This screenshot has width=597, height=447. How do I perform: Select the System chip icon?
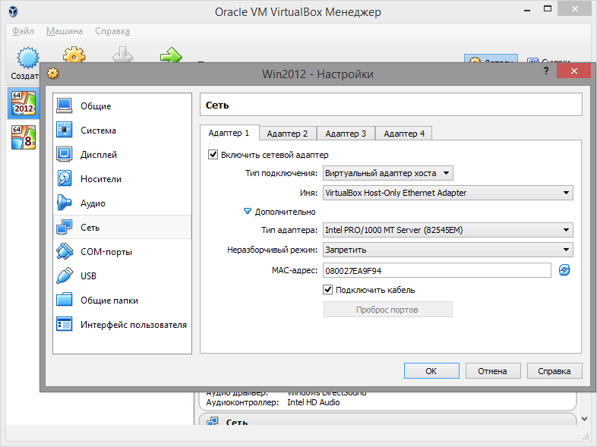(x=65, y=130)
